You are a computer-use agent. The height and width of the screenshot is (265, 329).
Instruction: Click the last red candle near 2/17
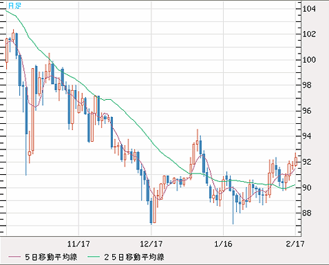296,160
